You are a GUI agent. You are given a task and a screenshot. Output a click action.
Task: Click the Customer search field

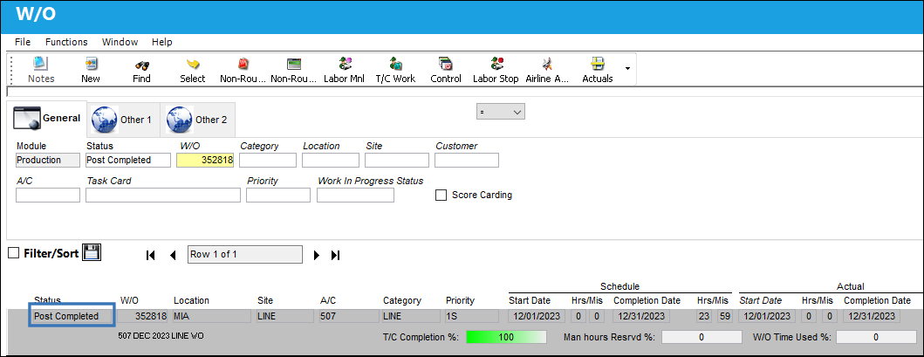tap(467, 161)
